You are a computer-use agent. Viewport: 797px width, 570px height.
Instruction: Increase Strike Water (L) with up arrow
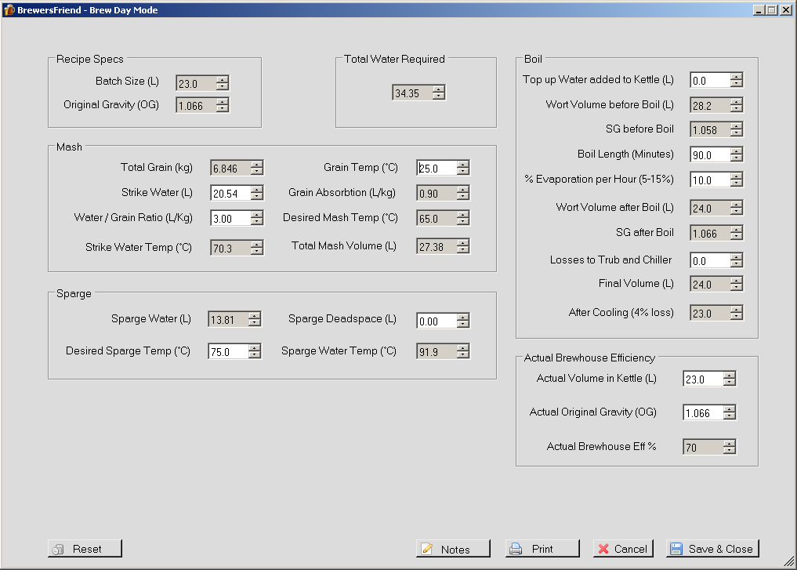257,189
